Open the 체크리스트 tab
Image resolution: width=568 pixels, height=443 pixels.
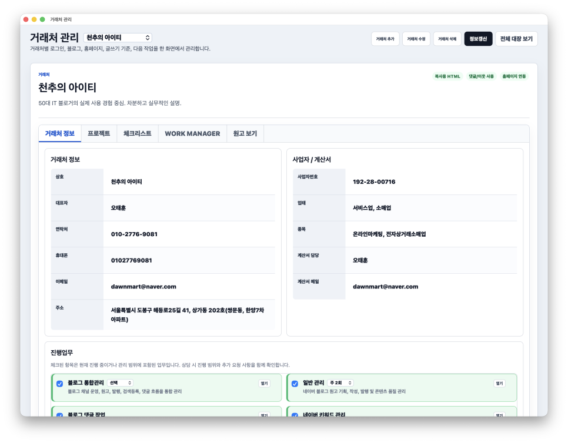point(137,133)
